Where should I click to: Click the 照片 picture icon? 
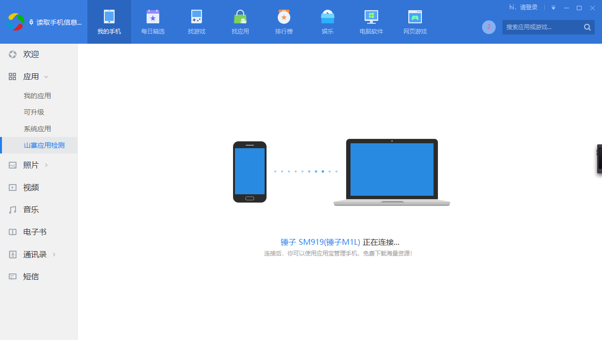click(x=13, y=165)
